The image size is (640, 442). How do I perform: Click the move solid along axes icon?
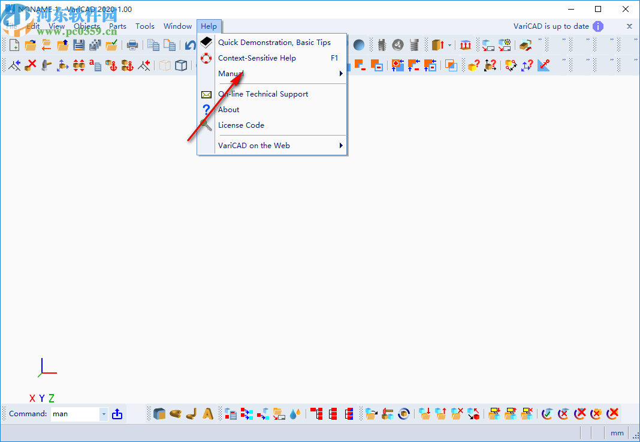click(62, 65)
